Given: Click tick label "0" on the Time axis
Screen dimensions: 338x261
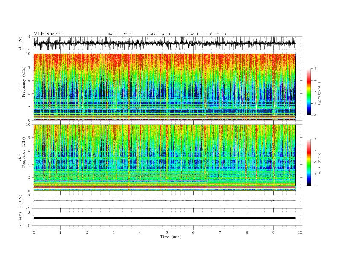Looking at the screenshot, I should click(x=34, y=232).
